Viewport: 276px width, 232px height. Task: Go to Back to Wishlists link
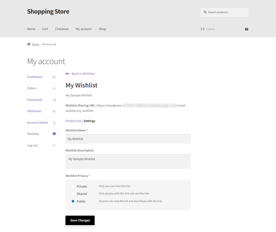pyautogui.click(x=83, y=74)
